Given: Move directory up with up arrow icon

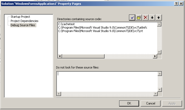Looking at the screenshot, I should (158, 18).
